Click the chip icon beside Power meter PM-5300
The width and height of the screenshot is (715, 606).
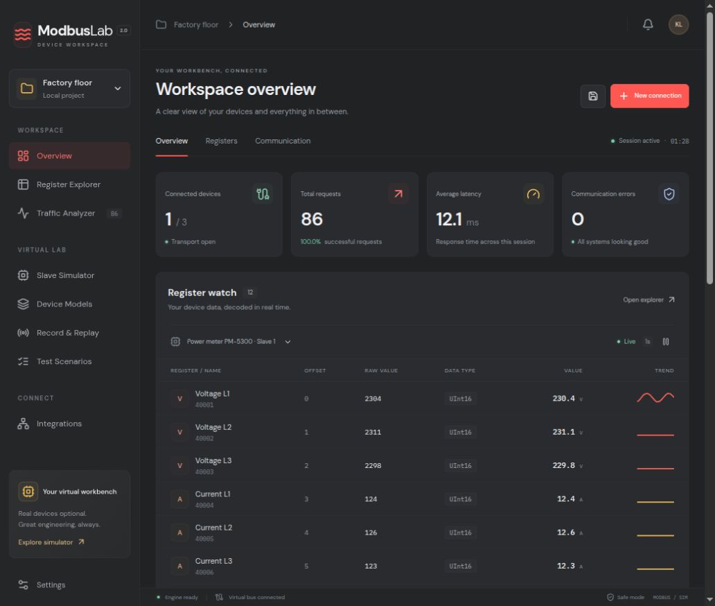(175, 341)
